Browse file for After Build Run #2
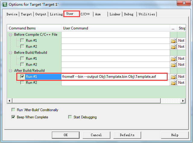The height and width of the screenshot is (143, 193). click(x=173, y=83)
